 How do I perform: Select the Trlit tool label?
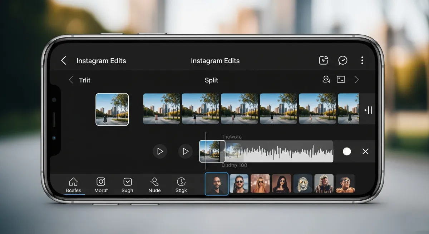(x=85, y=80)
